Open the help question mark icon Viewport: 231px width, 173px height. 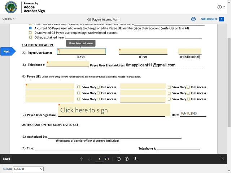[x=219, y=7]
